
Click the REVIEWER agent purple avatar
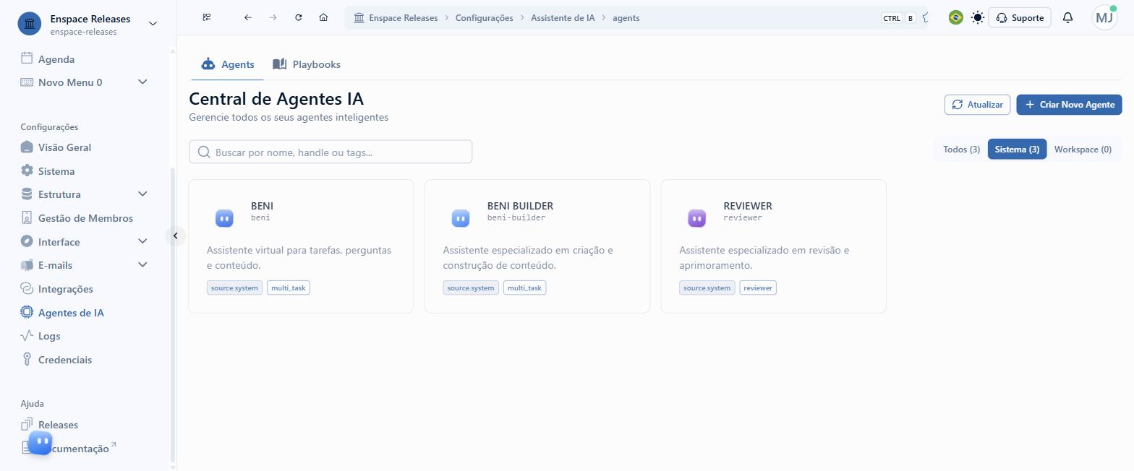coord(696,217)
